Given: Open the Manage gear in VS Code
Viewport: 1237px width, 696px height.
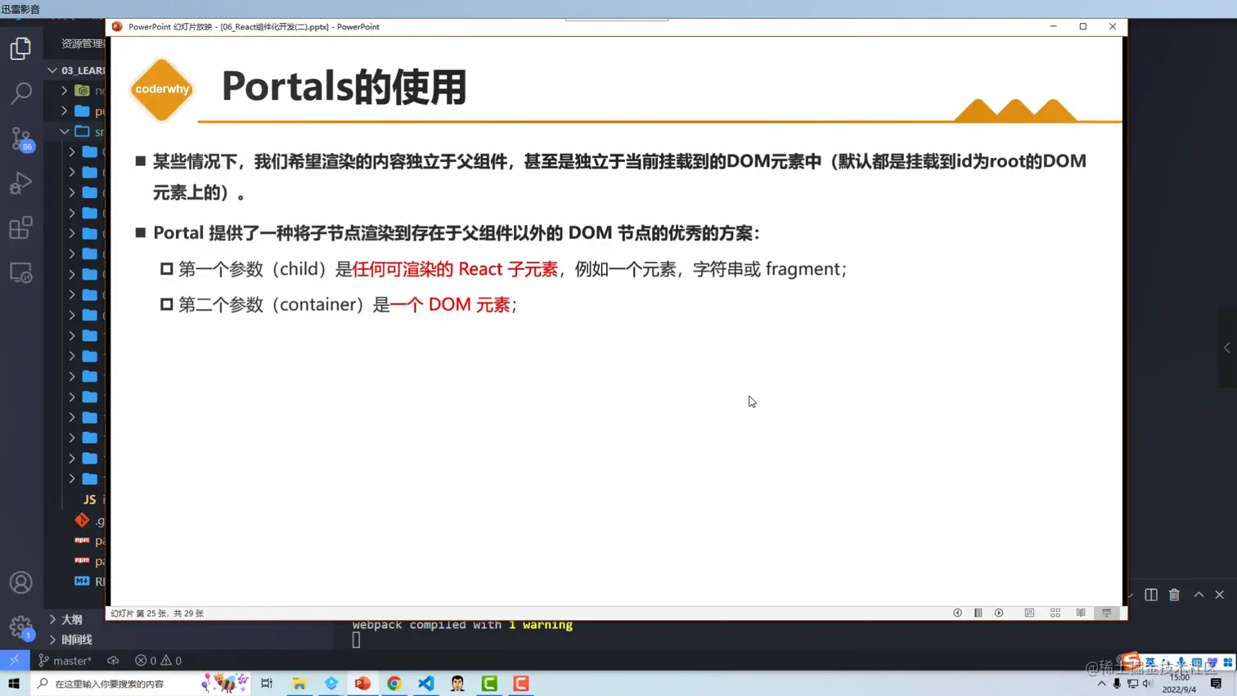Looking at the screenshot, I should pyautogui.click(x=21, y=627).
